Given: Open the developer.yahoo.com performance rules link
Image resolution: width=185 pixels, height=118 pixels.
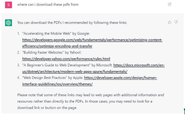Looking at the screenshot, I should click(66, 59).
